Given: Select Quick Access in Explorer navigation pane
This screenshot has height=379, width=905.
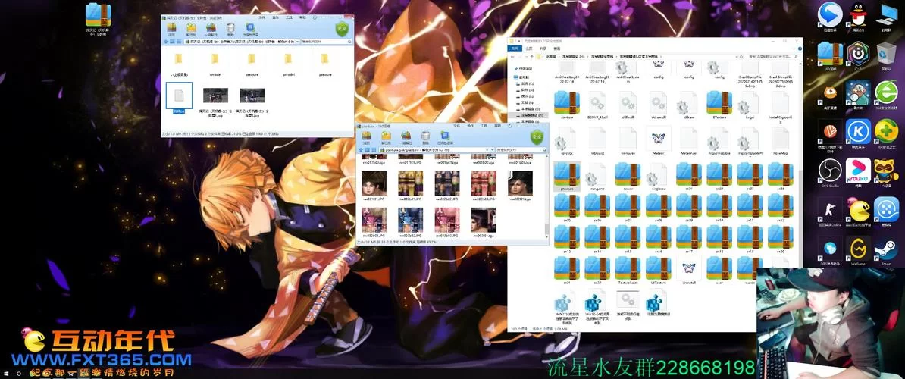Looking at the screenshot, I should tap(525, 68).
